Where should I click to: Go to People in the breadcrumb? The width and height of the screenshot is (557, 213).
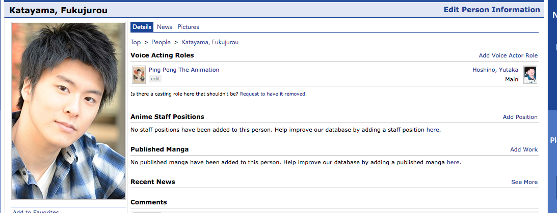point(161,42)
